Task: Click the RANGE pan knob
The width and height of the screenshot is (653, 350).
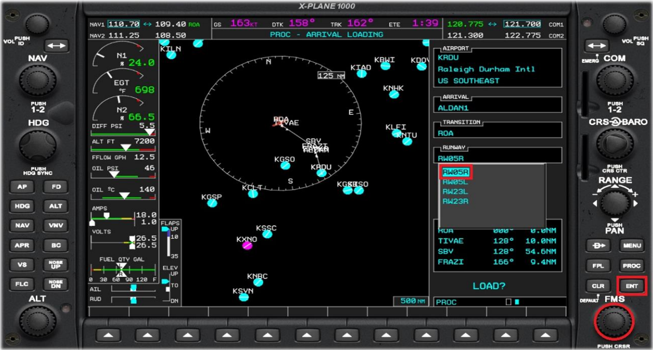Action: pos(614,202)
